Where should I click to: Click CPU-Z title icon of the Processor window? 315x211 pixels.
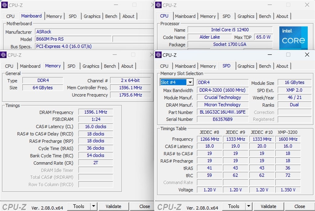click(158, 5)
